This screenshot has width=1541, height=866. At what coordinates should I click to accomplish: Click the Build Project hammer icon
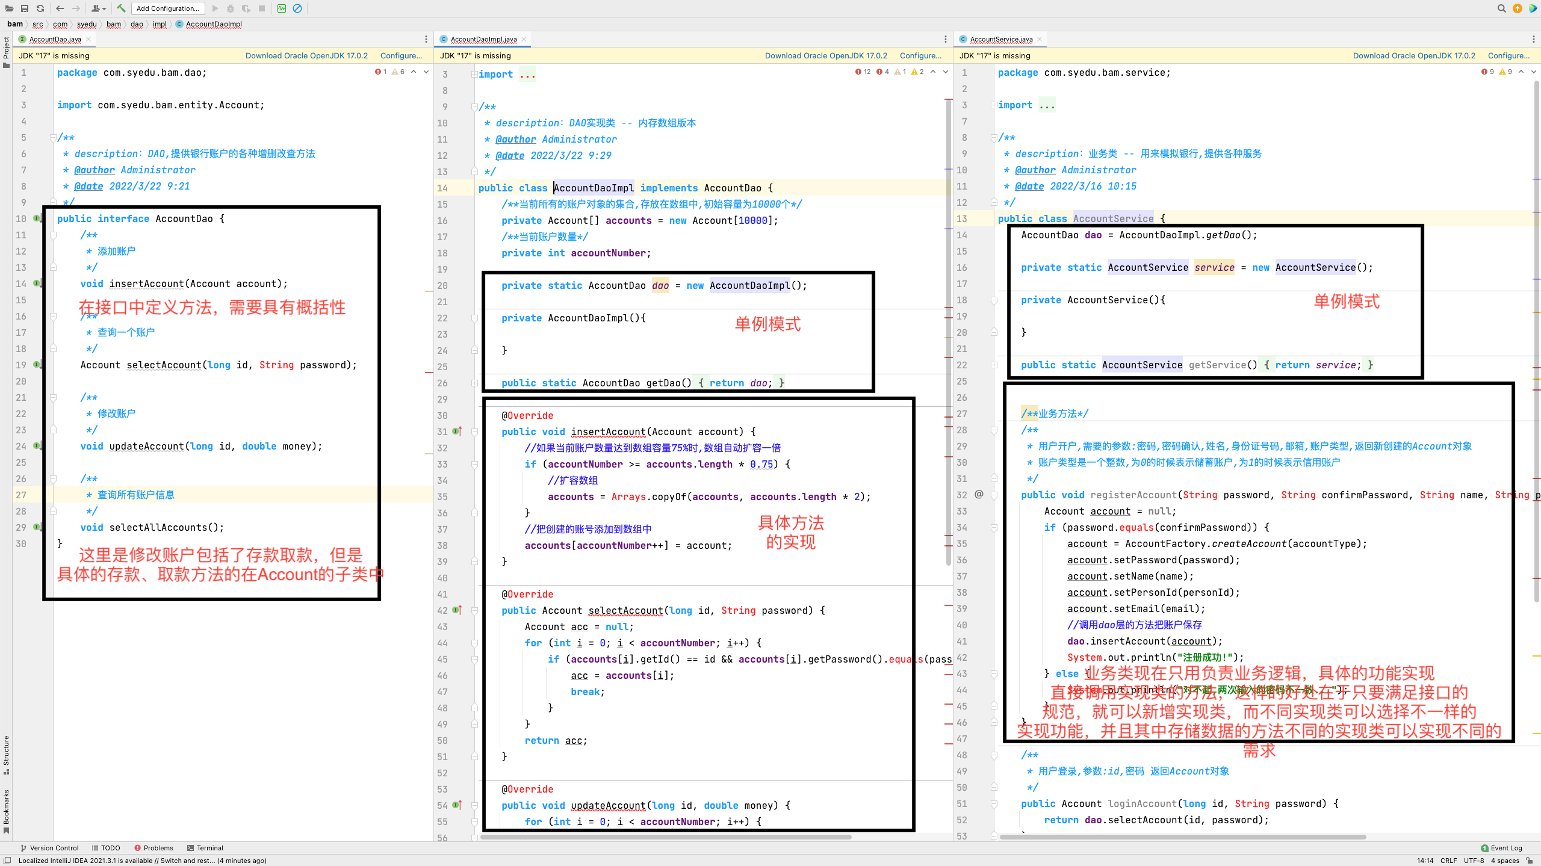click(x=121, y=8)
